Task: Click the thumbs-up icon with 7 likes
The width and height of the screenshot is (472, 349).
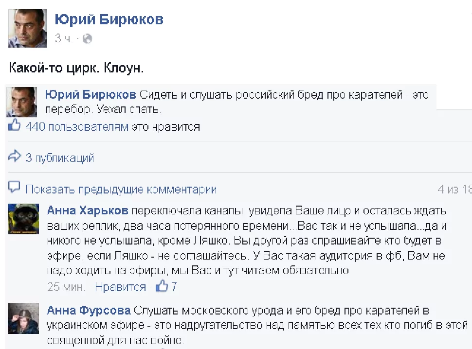Action: [x=161, y=286]
